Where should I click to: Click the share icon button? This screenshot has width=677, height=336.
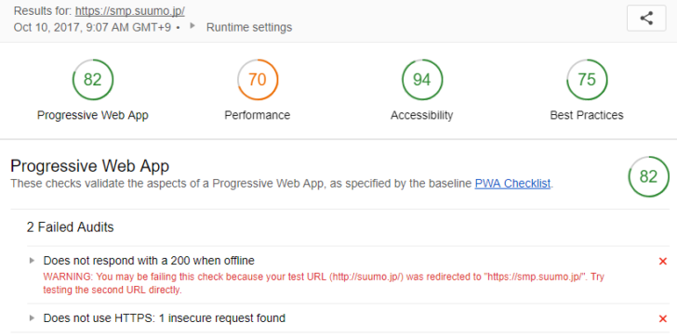tap(646, 18)
